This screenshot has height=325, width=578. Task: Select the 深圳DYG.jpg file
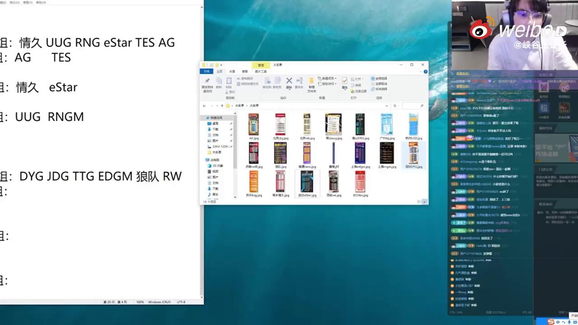413,155
